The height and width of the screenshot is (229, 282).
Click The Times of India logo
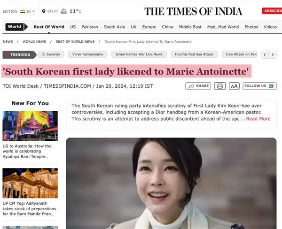tap(193, 11)
